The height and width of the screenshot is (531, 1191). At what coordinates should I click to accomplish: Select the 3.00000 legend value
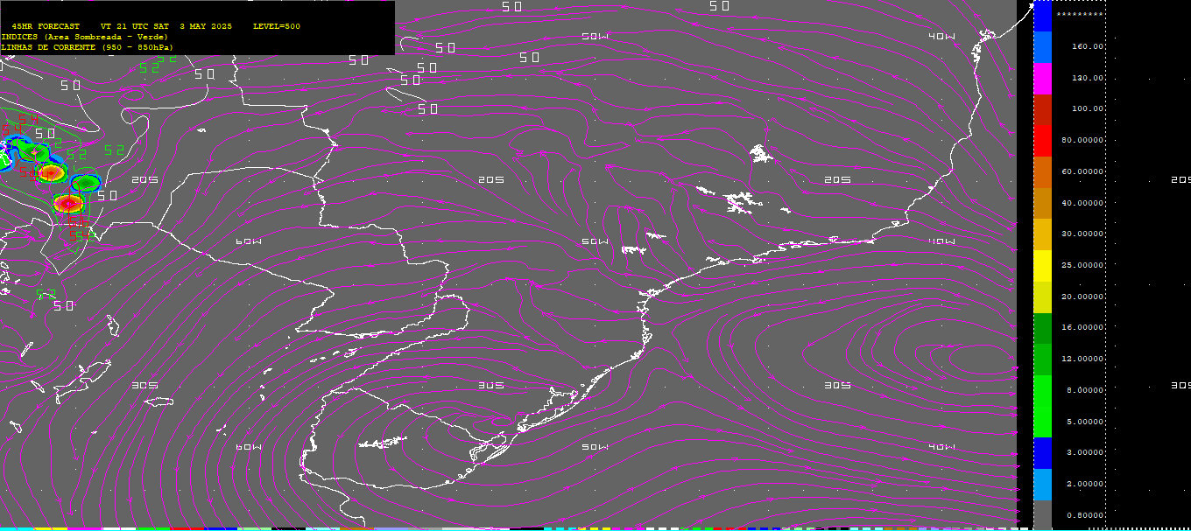(x=1085, y=452)
